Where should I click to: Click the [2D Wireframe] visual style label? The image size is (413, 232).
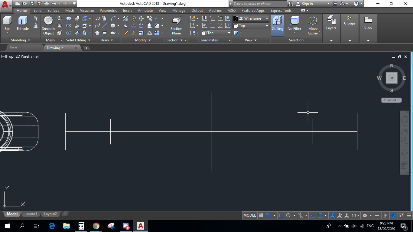27,56
